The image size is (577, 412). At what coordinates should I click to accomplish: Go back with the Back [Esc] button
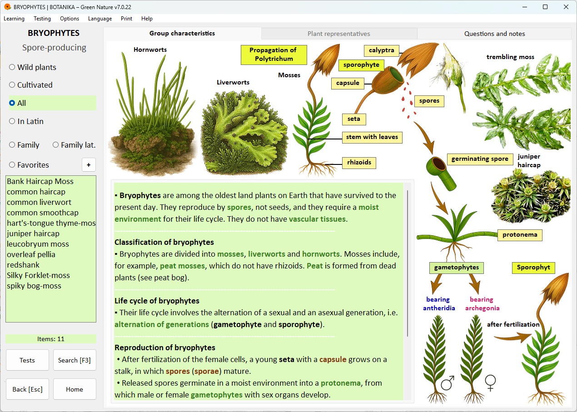click(27, 389)
